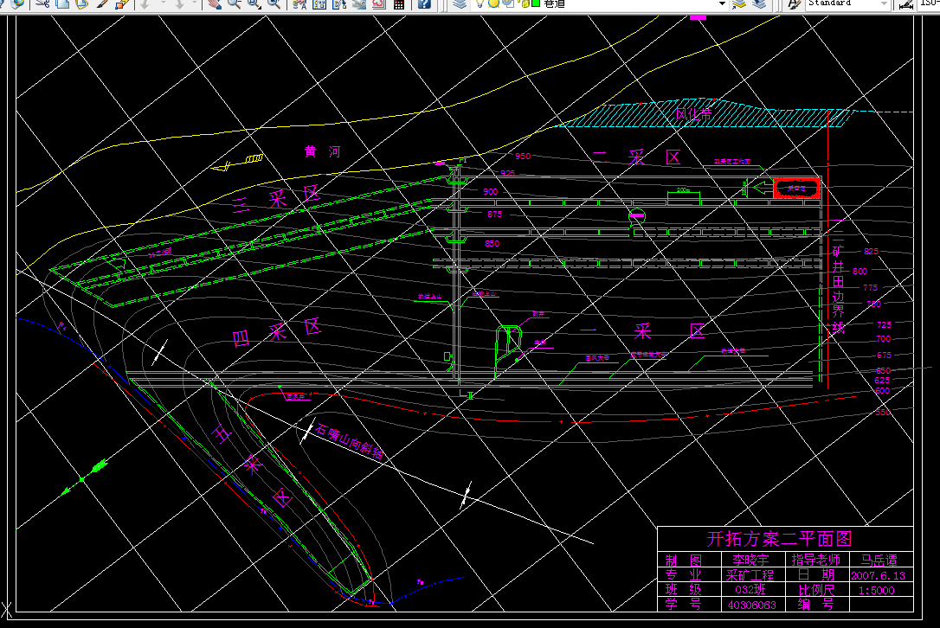This screenshot has width=940, height=628.
Task: Select the advisor name 马岳谭
Action: (x=879, y=561)
